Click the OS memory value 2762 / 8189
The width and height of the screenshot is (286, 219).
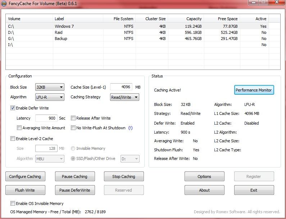point(95,212)
